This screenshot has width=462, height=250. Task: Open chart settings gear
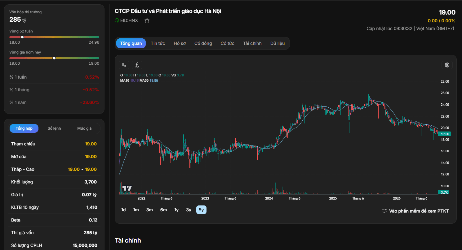[447, 65]
